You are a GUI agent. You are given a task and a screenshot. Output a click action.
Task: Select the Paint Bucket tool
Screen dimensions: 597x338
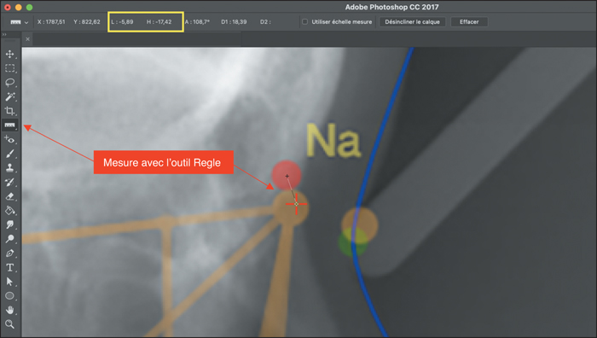coord(10,210)
